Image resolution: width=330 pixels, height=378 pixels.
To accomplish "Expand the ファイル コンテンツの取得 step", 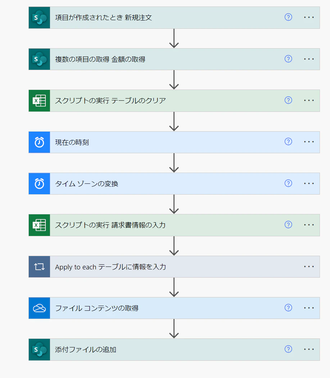I will (x=174, y=308).
